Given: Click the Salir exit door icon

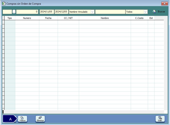Looking at the screenshot, I should pos(160,118).
